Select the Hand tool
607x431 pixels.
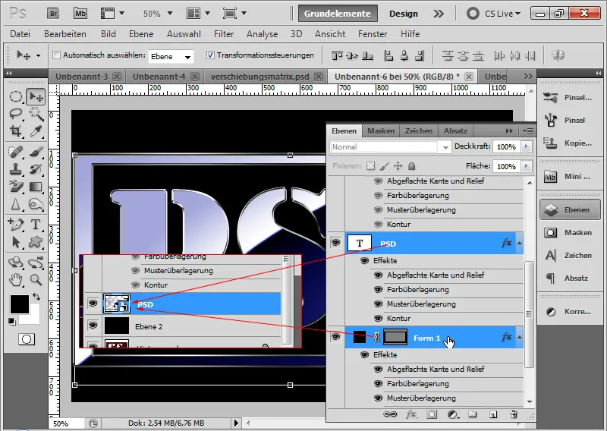click(x=16, y=279)
